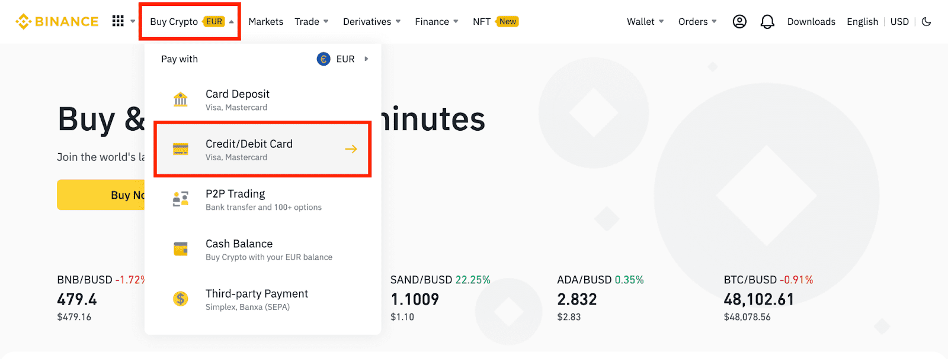Open the notifications bell
This screenshot has height=359, width=948.
click(767, 22)
